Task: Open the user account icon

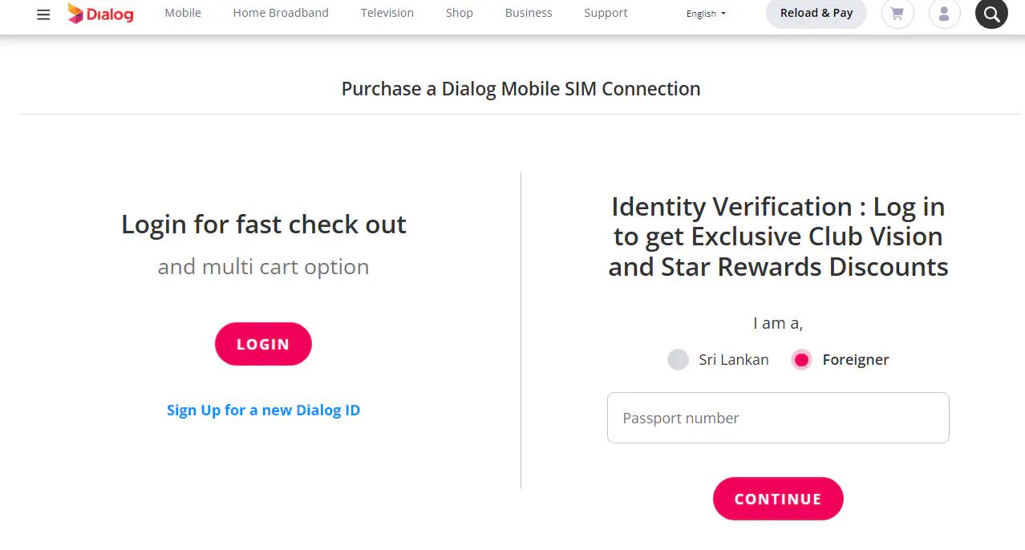Action: click(x=944, y=14)
